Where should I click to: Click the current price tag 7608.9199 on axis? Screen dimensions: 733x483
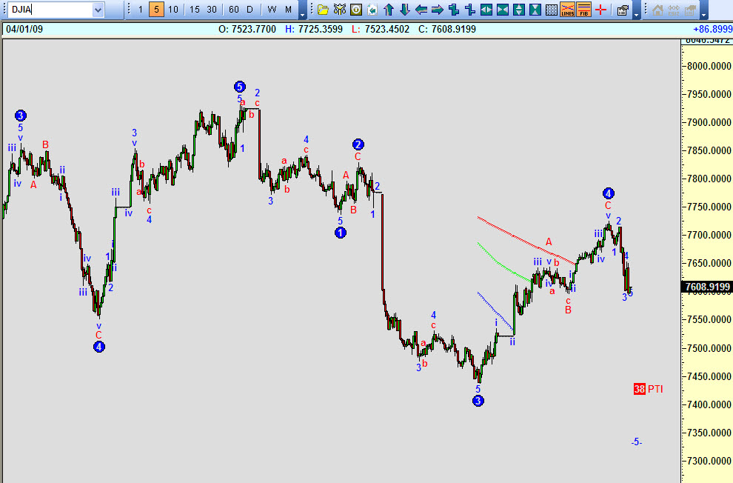coord(707,287)
